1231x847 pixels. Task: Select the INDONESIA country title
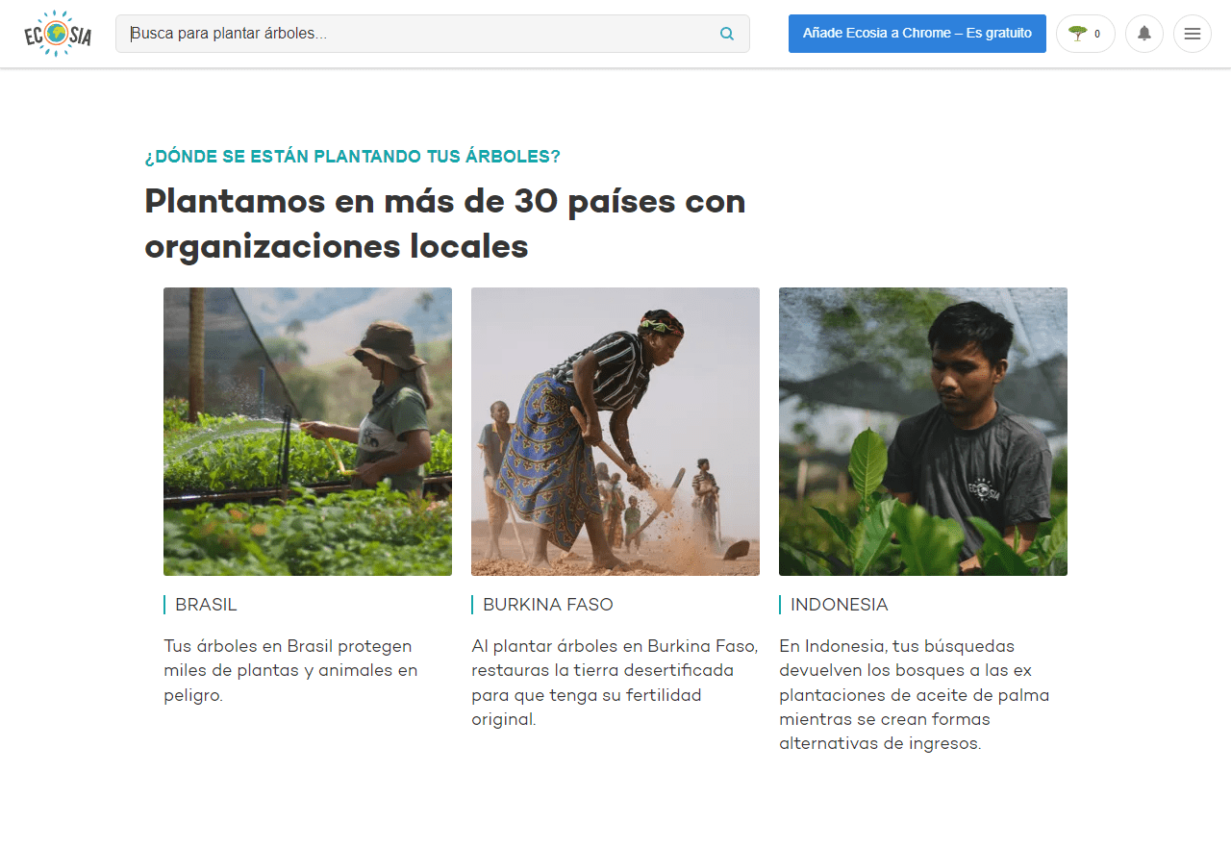tap(839, 605)
